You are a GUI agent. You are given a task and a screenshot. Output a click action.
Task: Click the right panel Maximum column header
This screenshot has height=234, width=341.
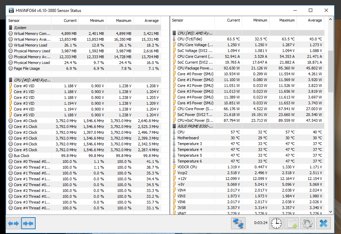(x=283, y=20)
